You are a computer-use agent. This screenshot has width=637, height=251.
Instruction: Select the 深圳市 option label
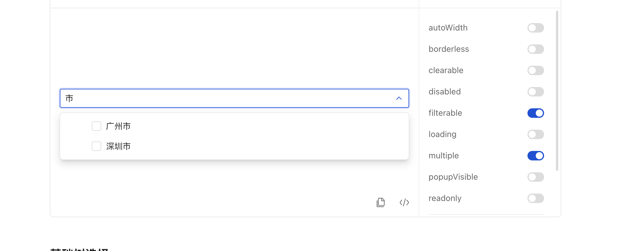tap(118, 146)
